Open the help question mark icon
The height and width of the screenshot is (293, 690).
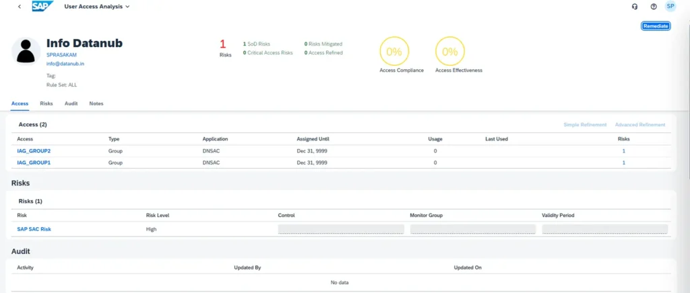pyautogui.click(x=653, y=6)
